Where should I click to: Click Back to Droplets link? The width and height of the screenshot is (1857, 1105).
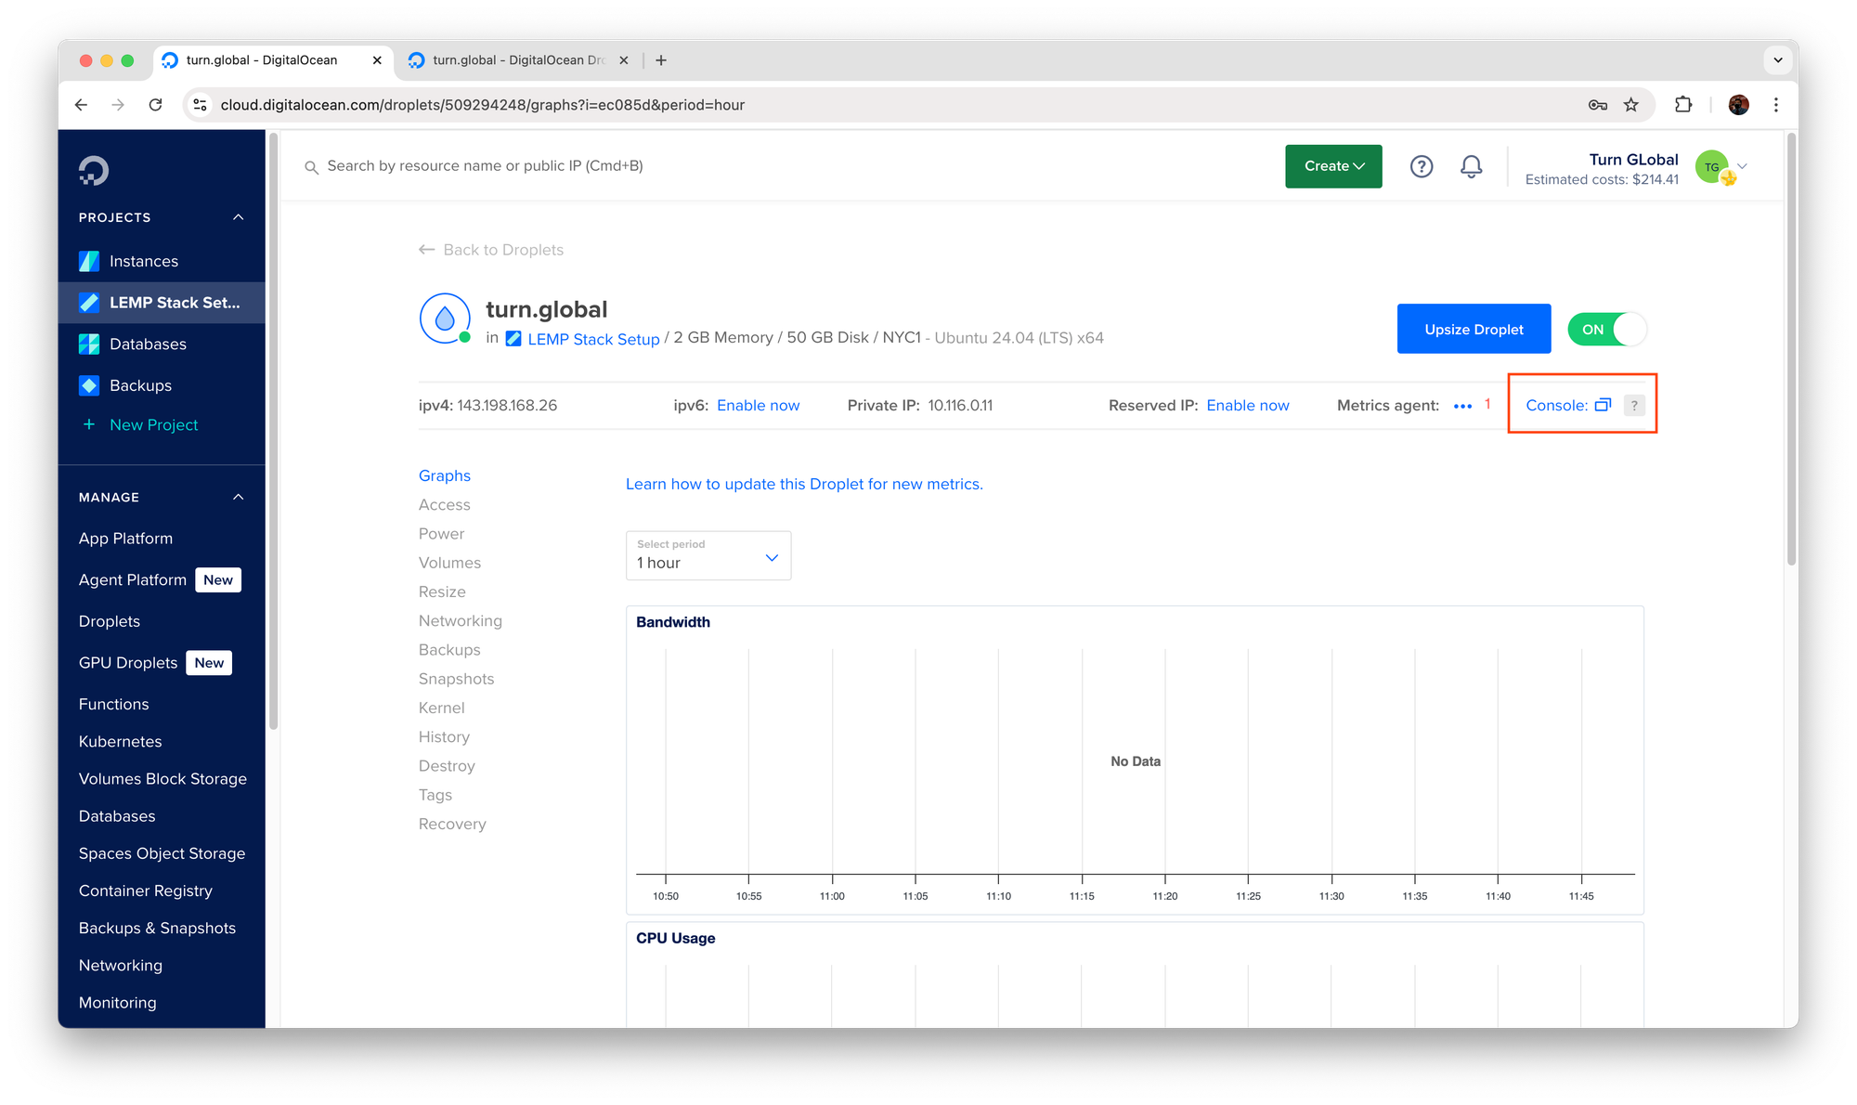pos(491,250)
